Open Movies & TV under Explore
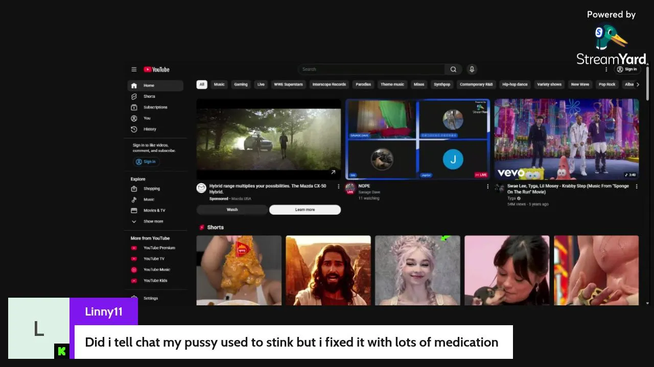 (x=155, y=211)
